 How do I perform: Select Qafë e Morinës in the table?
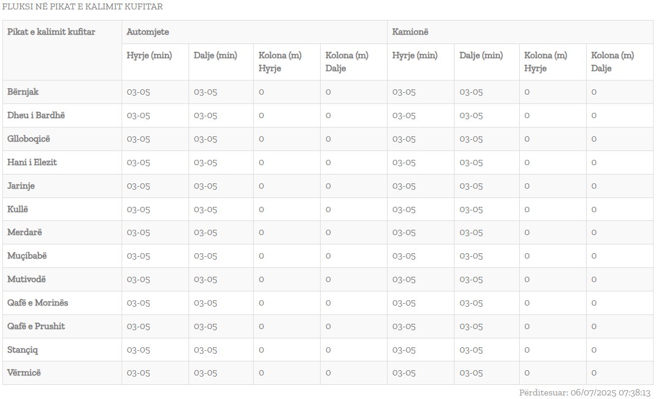tap(38, 303)
